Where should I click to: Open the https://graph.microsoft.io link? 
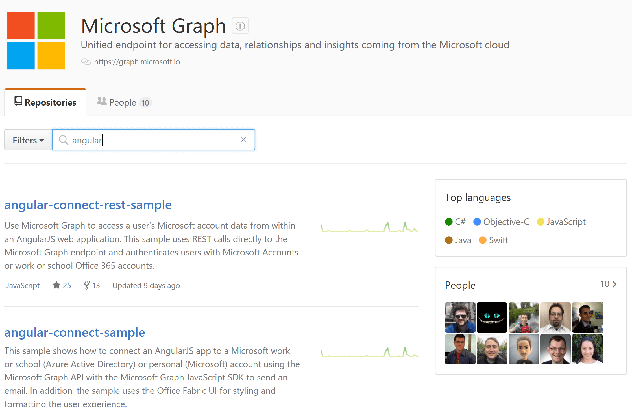tap(137, 62)
